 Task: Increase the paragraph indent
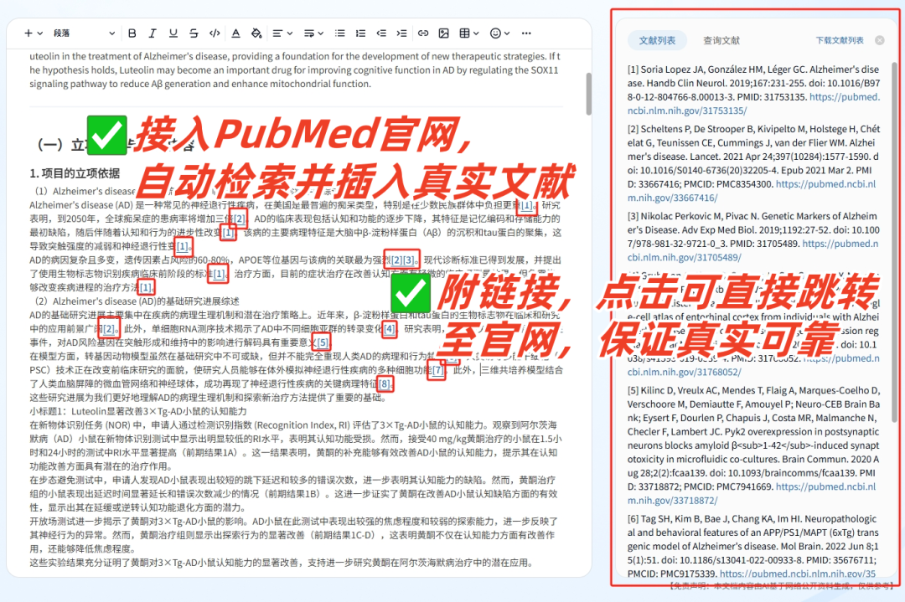[401, 33]
